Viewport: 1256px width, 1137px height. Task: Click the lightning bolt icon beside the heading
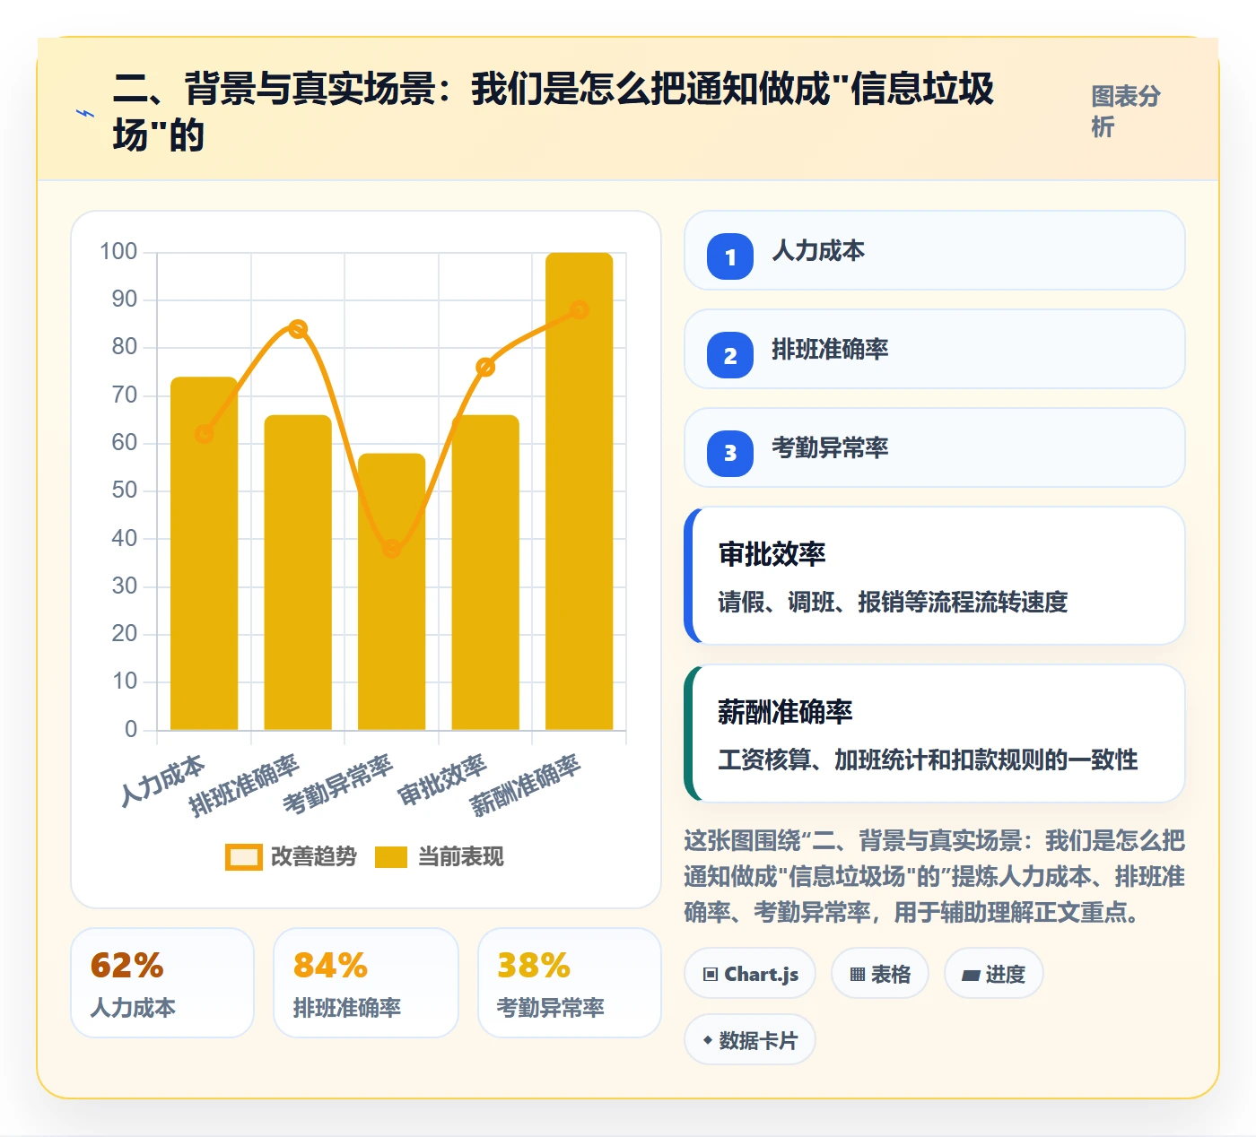click(x=85, y=113)
